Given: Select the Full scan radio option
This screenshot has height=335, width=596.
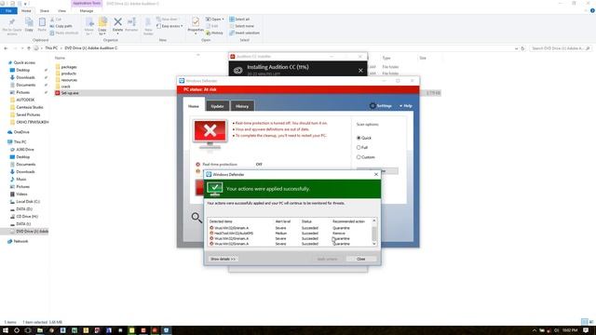Looking at the screenshot, I should pos(359,147).
